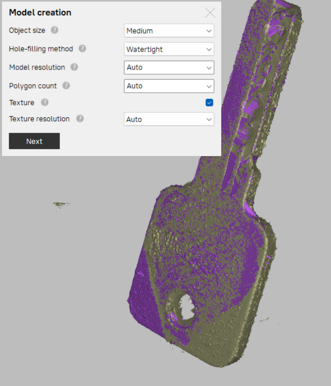Click the Next button
331x386 pixels.
pos(34,141)
